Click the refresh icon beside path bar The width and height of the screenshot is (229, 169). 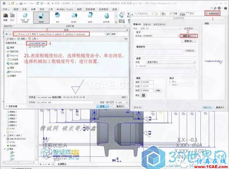(108, 34)
